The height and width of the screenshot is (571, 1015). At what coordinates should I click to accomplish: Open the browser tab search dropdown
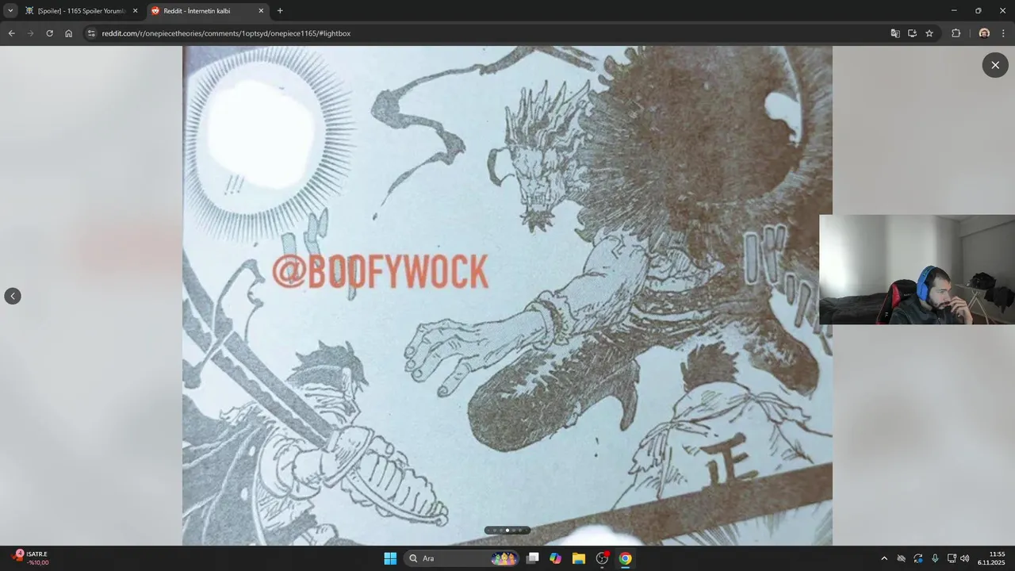[x=10, y=10]
